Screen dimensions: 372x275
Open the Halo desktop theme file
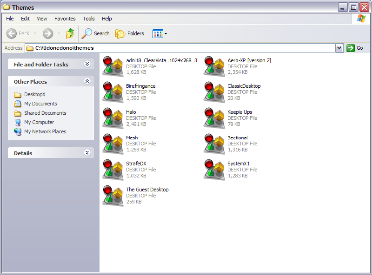click(x=132, y=111)
